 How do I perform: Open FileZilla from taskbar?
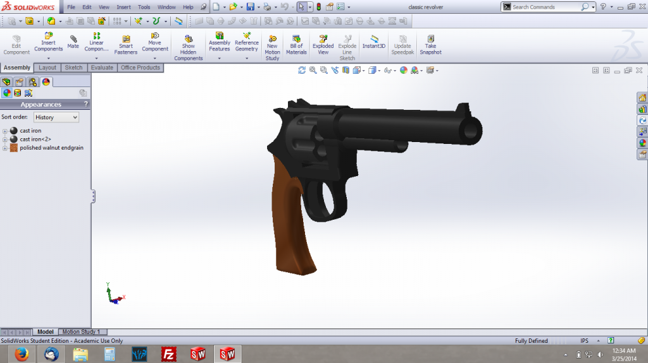click(168, 354)
